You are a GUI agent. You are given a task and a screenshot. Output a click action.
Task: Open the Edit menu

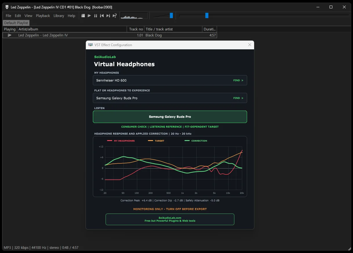click(x=18, y=16)
